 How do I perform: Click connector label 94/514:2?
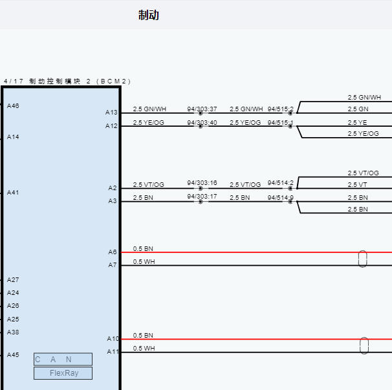(281, 183)
